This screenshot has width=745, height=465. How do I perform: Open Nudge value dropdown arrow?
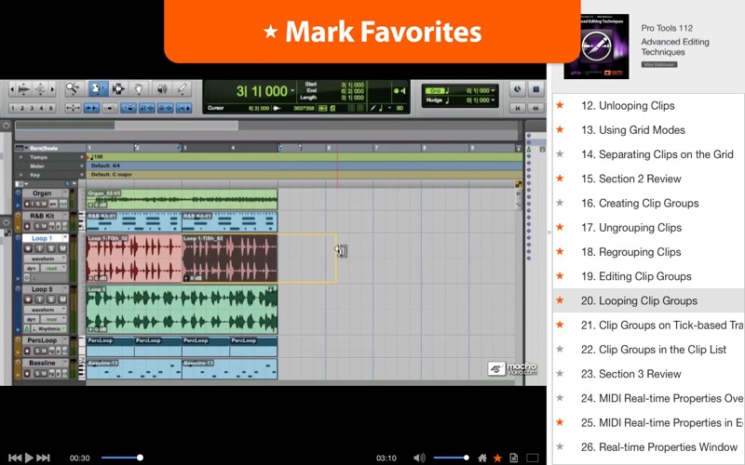click(493, 100)
